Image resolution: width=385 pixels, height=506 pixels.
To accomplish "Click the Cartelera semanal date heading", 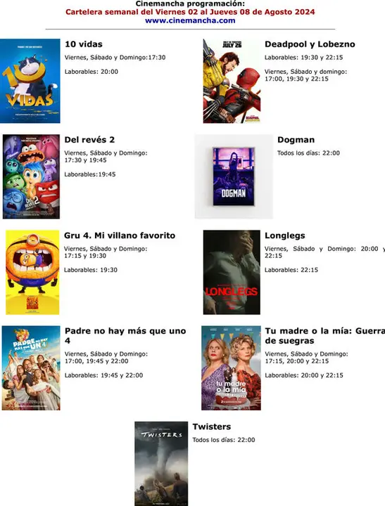I will pos(190,12).
